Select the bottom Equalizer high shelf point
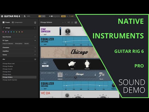The image size is (149, 112). 100,86
